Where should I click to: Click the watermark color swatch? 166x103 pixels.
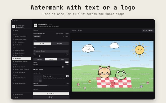67,62
